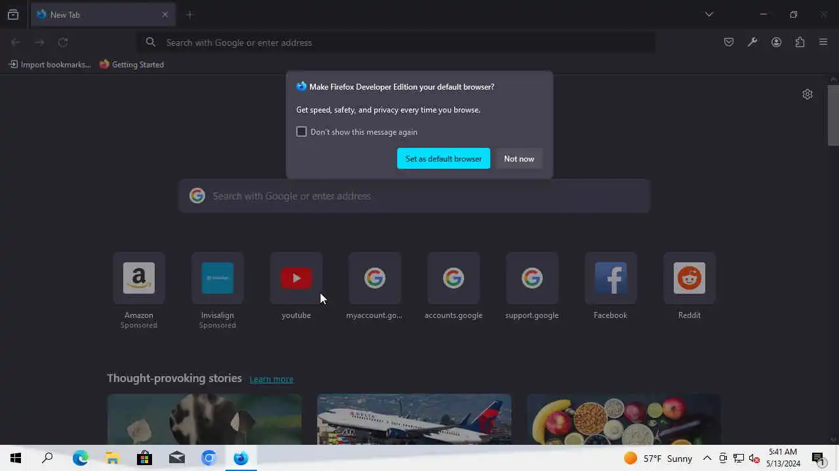
Task: Open a new tab with plus button
Action: [x=189, y=14]
